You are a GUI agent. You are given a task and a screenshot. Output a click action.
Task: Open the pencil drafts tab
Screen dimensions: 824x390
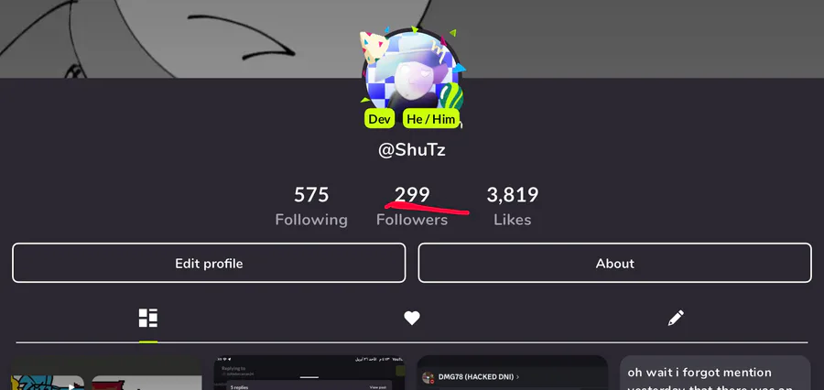click(x=676, y=318)
